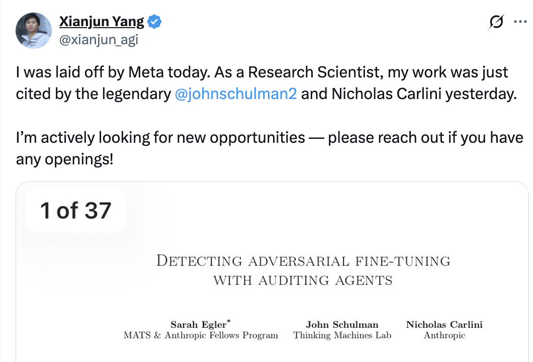Image resolution: width=533 pixels, height=362 pixels.
Task: Click 'any openings!' at the tweet's end
Action: click(64, 159)
